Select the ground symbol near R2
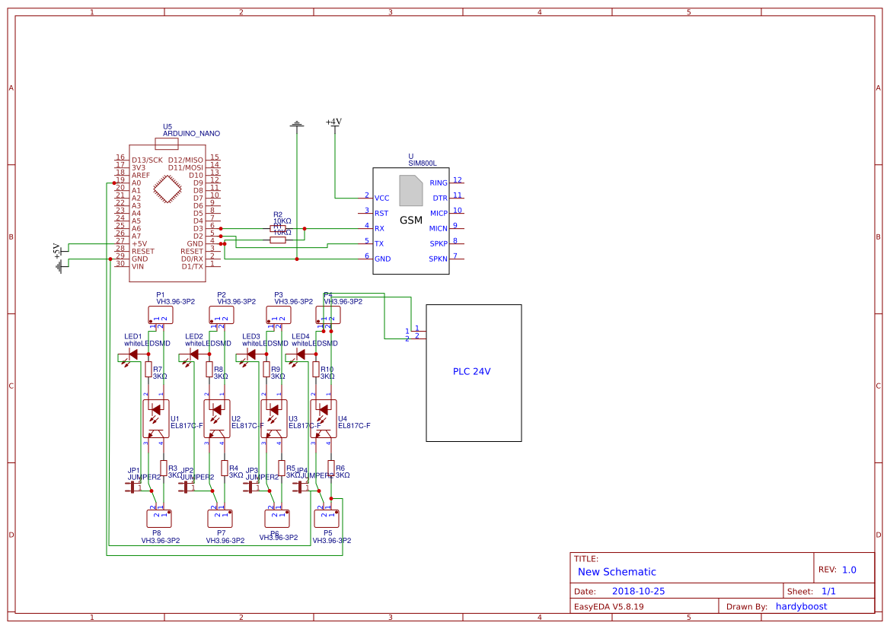 pyautogui.click(x=297, y=125)
